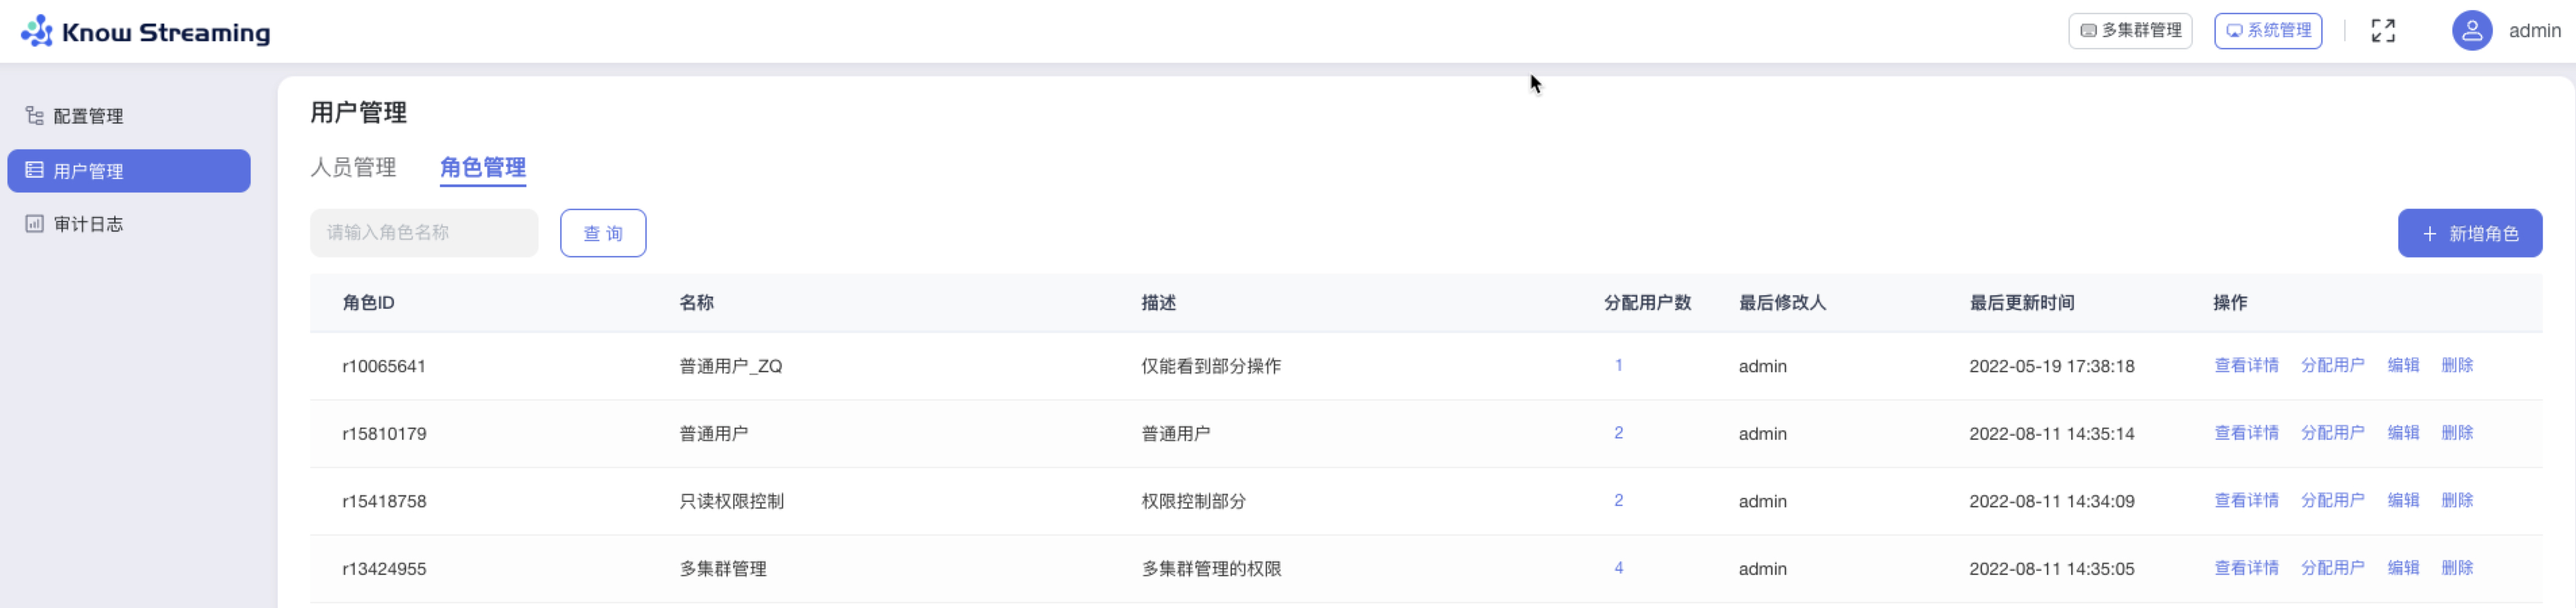Click the plus icon in 新增角色 button
The width and height of the screenshot is (2576, 608).
tap(2430, 233)
